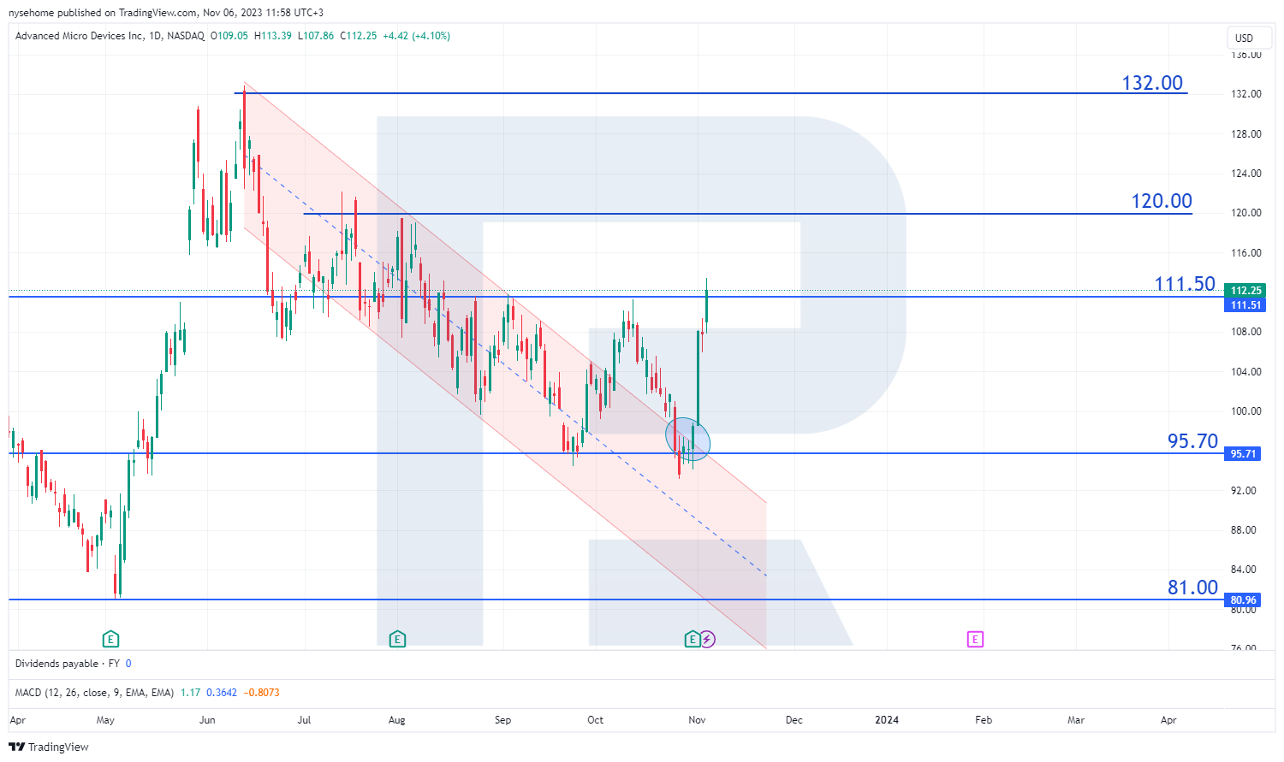This screenshot has height=762, width=1284.
Task: Click the L107.86 low value in legend
Action: pos(316,36)
